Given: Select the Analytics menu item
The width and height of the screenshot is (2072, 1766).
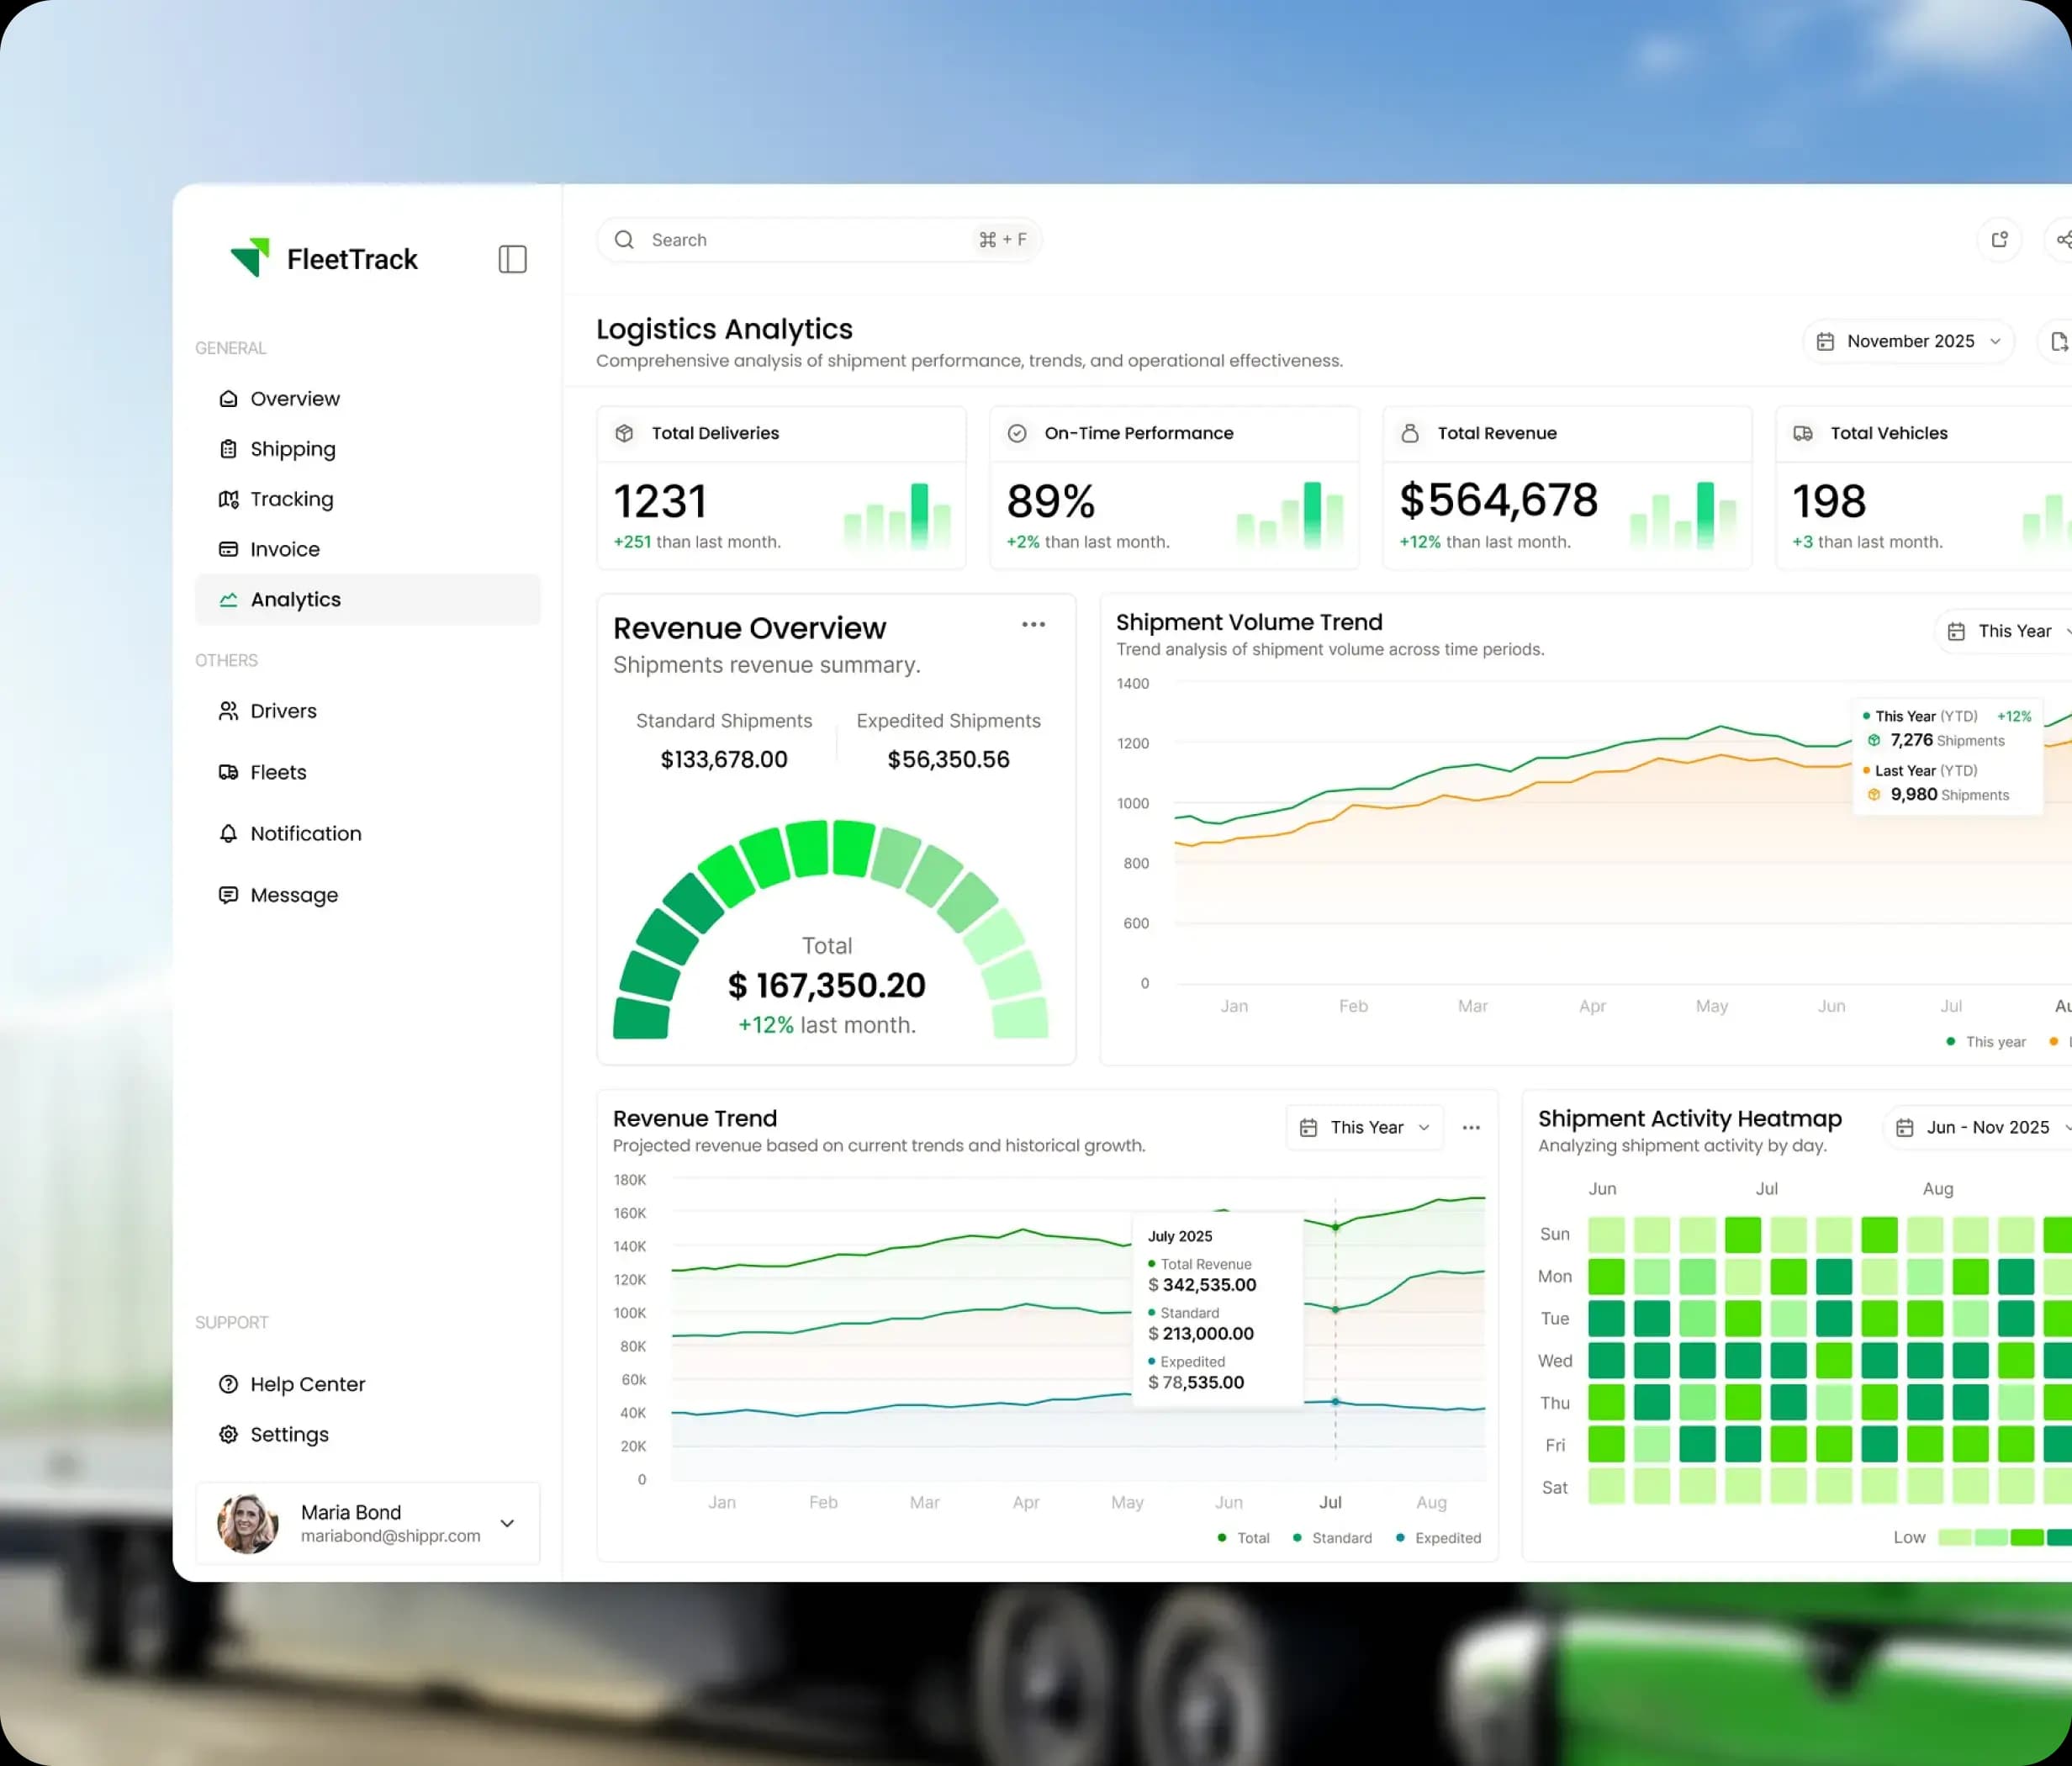Looking at the screenshot, I should 367,599.
